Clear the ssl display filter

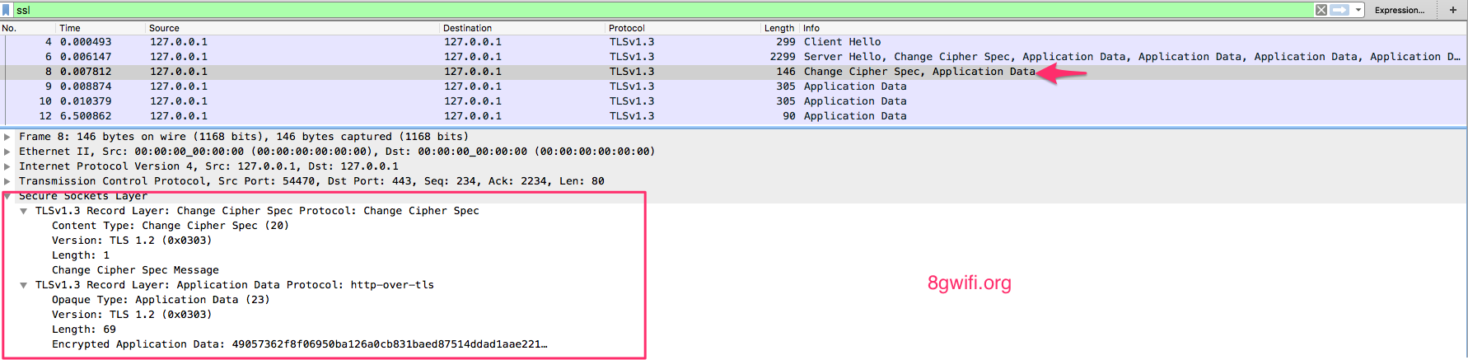pos(1321,10)
